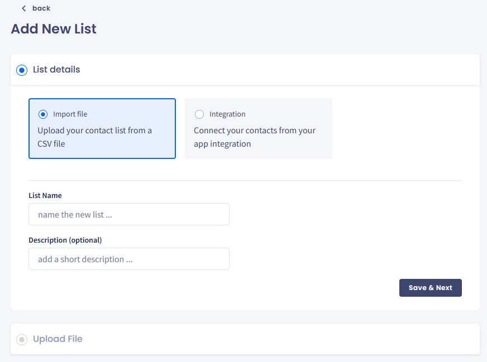
Task: Expand the Upload File section
Action: 58,339
